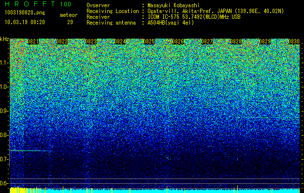This screenshot has height=193, width=304.
Task: Click the yellow signal level block at lower left
Action: (x=17, y=190)
